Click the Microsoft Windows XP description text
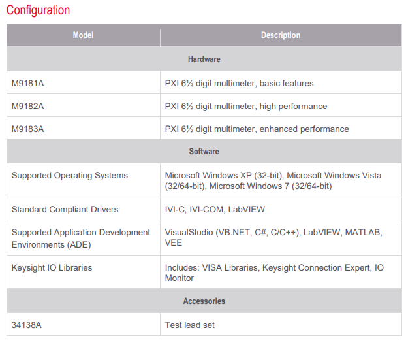406x347 pixels. pos(273,180)
